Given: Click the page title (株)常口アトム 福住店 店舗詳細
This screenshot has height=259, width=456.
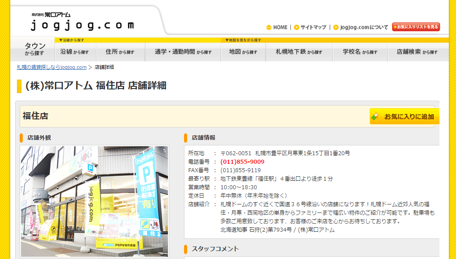Looking at the screenshot, I should [x=96, y=85].
